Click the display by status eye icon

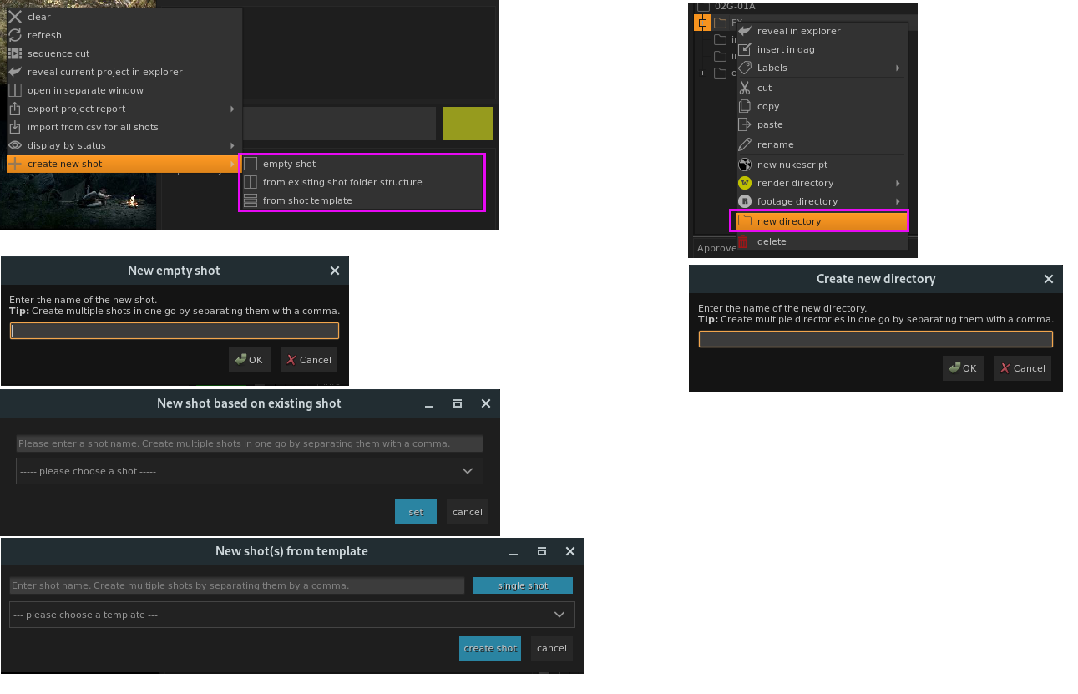click(x=15, y=145)
